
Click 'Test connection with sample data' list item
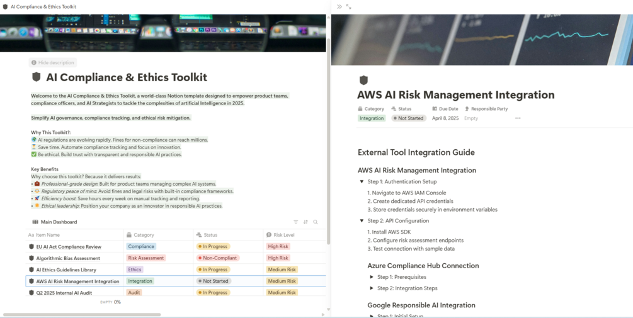click(411, 249)
